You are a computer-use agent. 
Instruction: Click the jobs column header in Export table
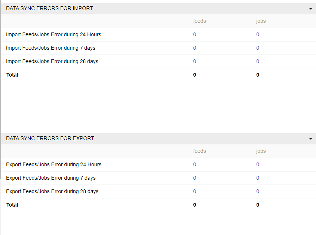(x=261, y=151)
